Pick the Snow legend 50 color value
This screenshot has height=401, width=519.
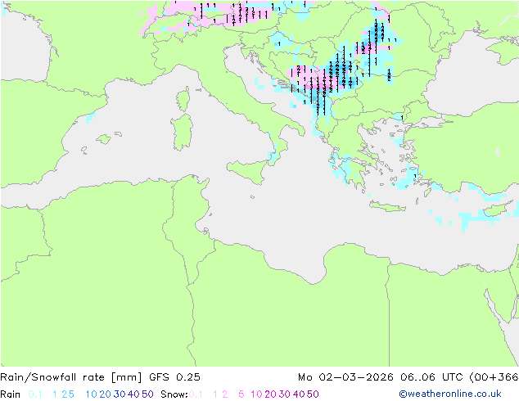(x=313, y=394)
